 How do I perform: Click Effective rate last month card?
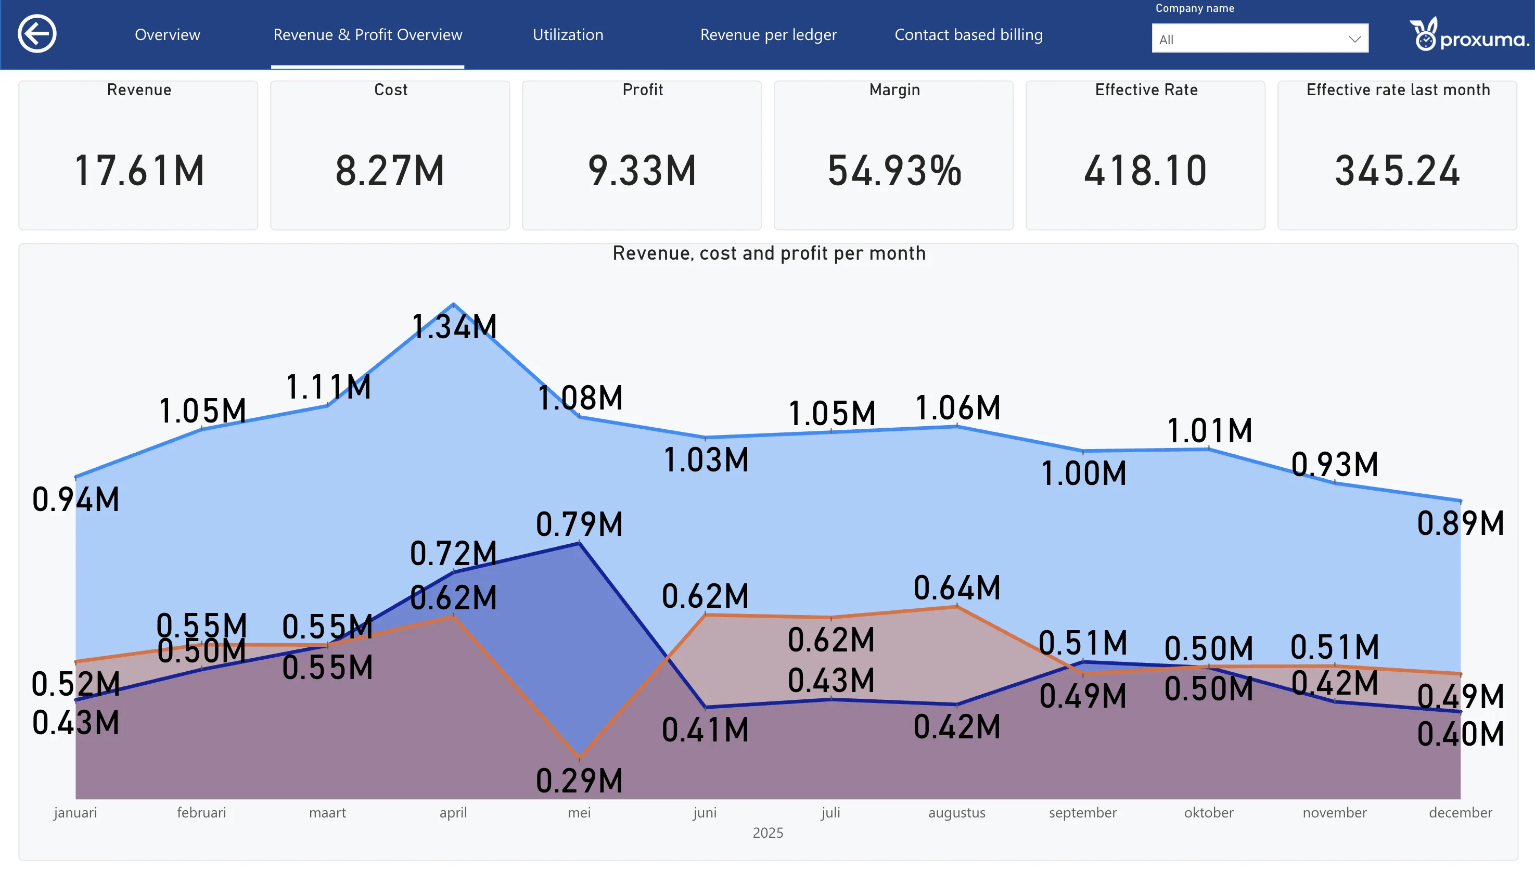[x=1398, y=156]
